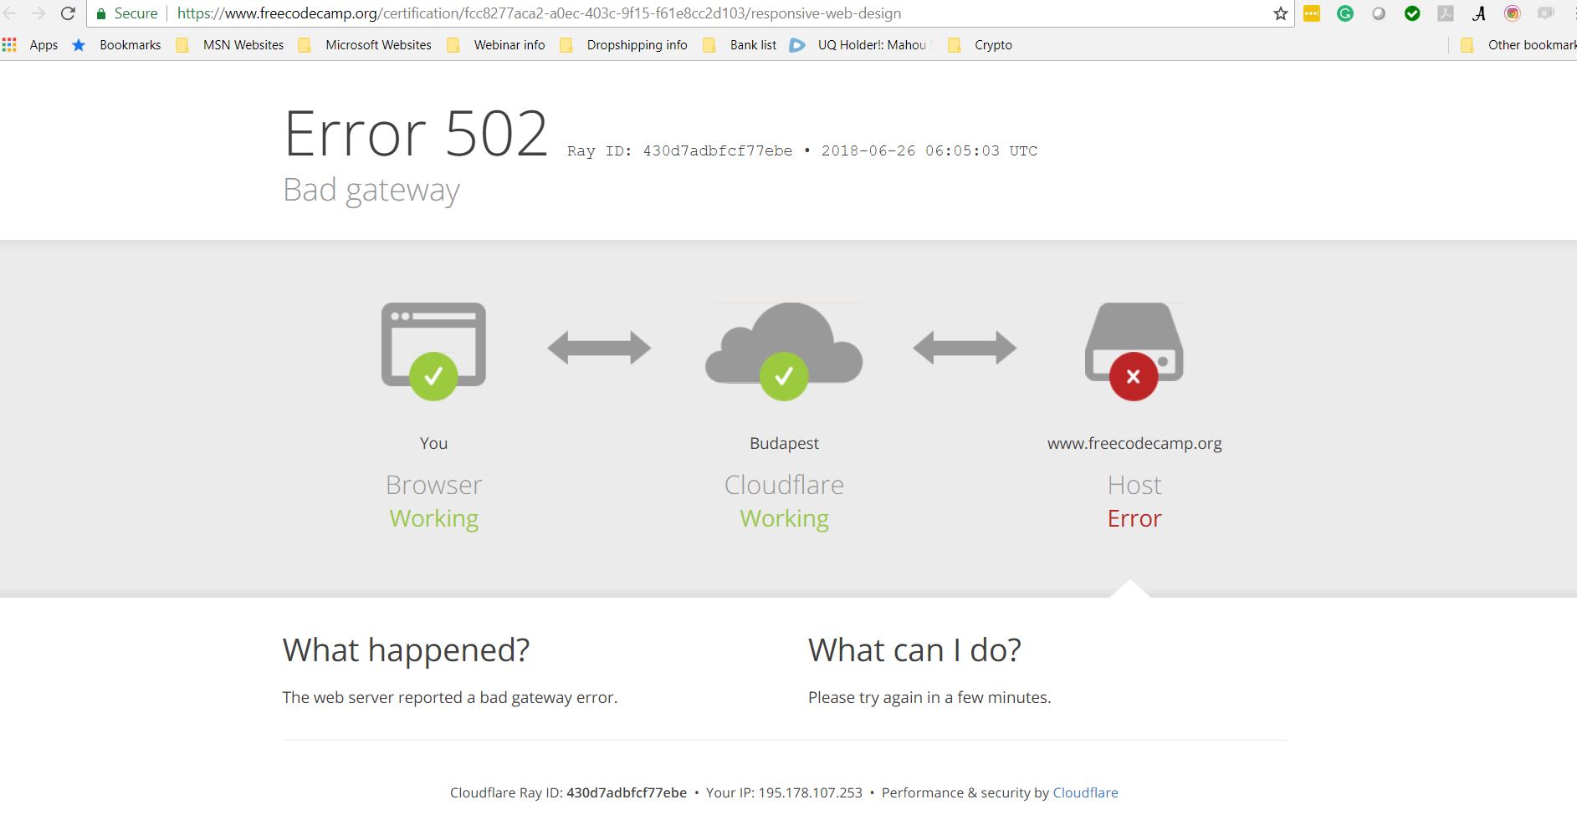Screen dimensions: 1577x815
Task: Open the yellow password manager extension
Action: pyautogui.click(x=1311, y=13)
